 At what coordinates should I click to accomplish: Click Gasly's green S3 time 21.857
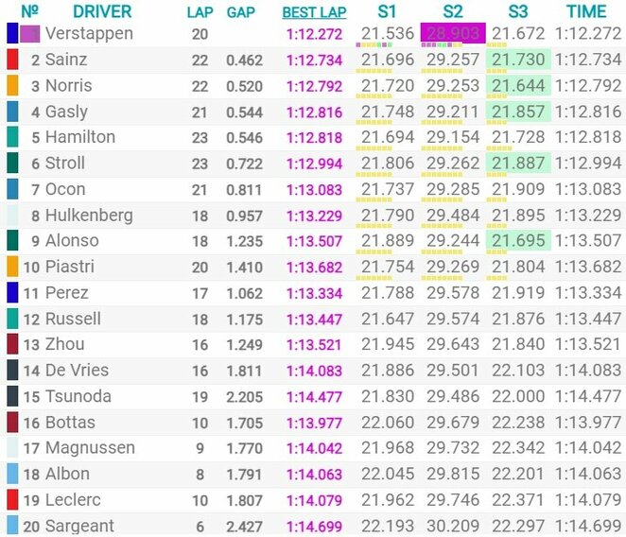coord(517,112)
